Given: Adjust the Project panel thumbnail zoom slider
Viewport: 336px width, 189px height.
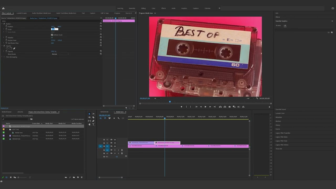Looking at the screenshot, I should 22,177.
